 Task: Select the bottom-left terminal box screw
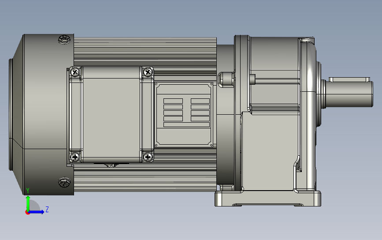75,157
